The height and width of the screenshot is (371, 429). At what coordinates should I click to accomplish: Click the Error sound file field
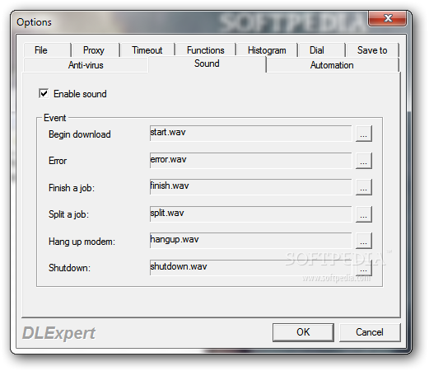250,161
